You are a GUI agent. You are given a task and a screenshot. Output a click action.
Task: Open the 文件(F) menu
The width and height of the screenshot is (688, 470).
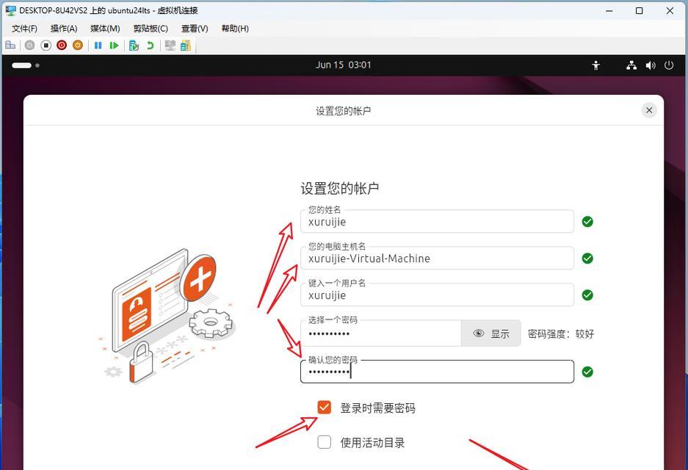point(24,29)
